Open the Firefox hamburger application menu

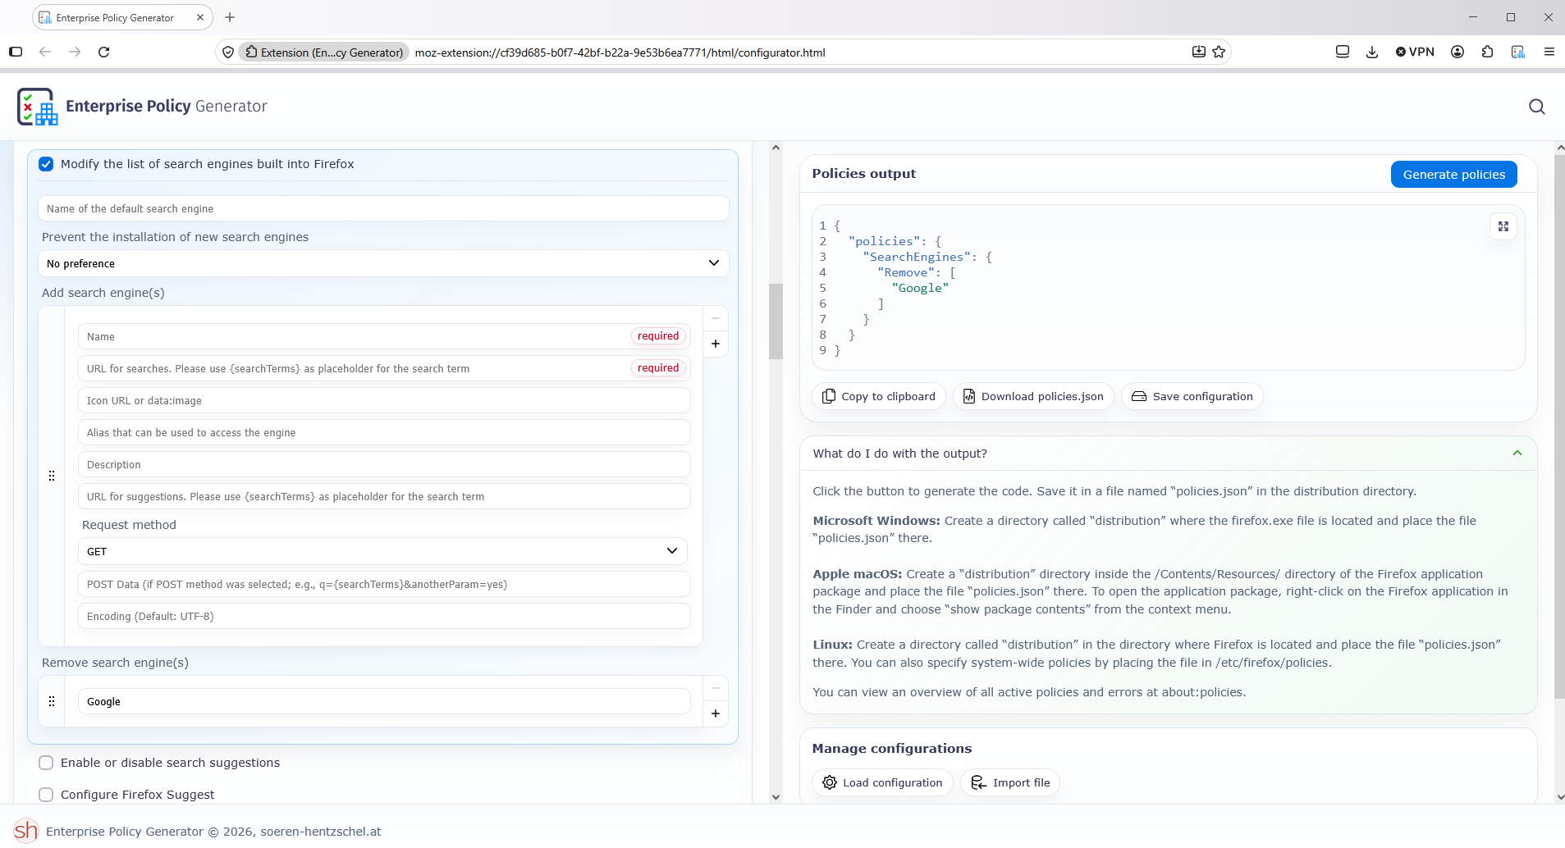pos(1549,52)
